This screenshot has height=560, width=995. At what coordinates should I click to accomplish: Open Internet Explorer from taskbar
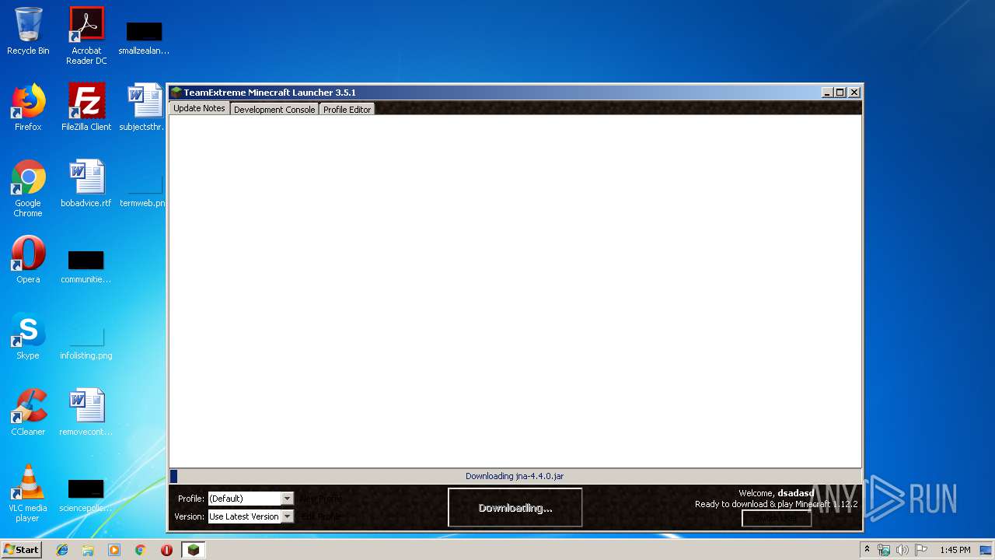(62, 550)
